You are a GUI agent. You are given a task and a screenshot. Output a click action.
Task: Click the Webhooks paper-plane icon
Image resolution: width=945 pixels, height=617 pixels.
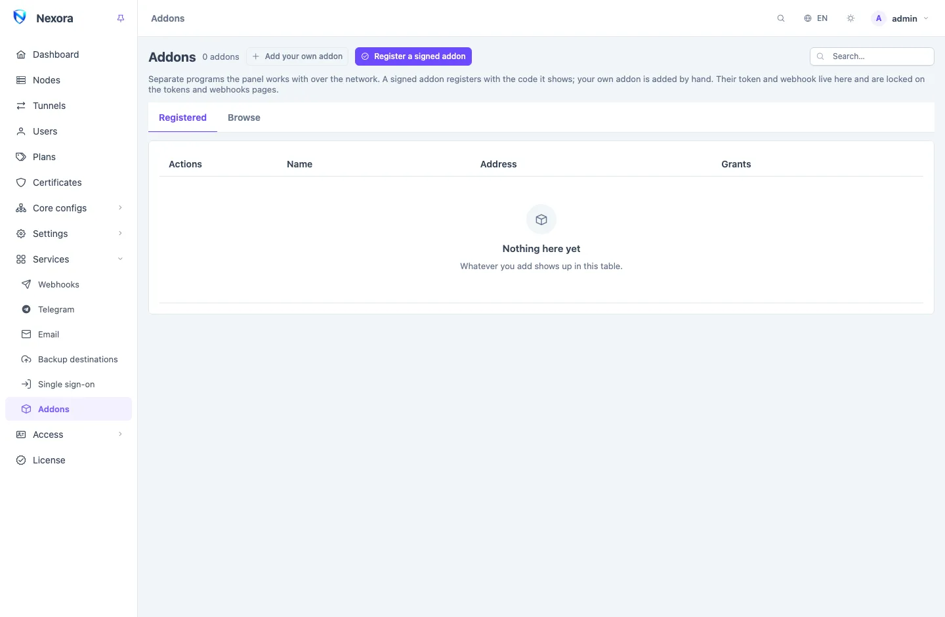(26, 284)
